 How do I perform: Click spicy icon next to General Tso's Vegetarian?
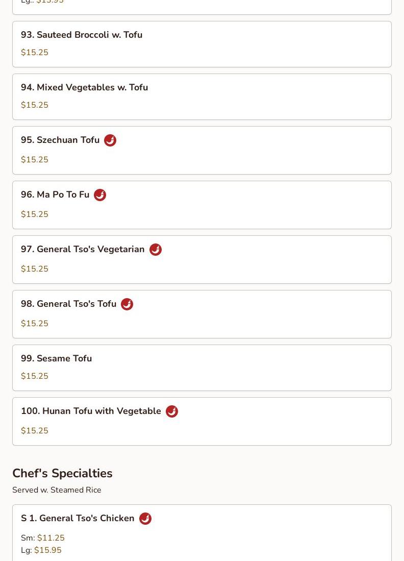tap(156, 250)
